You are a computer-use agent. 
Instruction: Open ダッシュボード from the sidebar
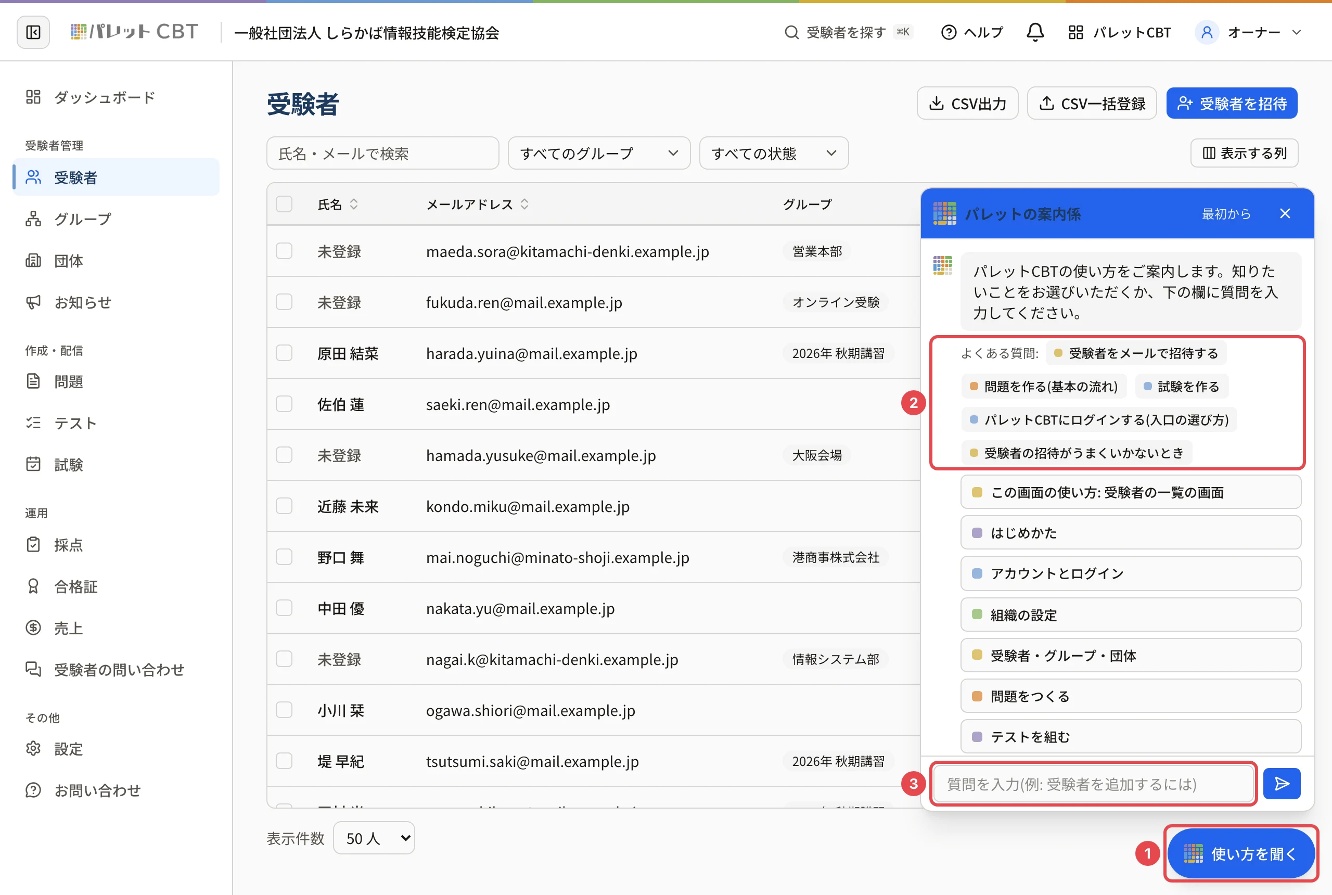[x=116, y=97]
